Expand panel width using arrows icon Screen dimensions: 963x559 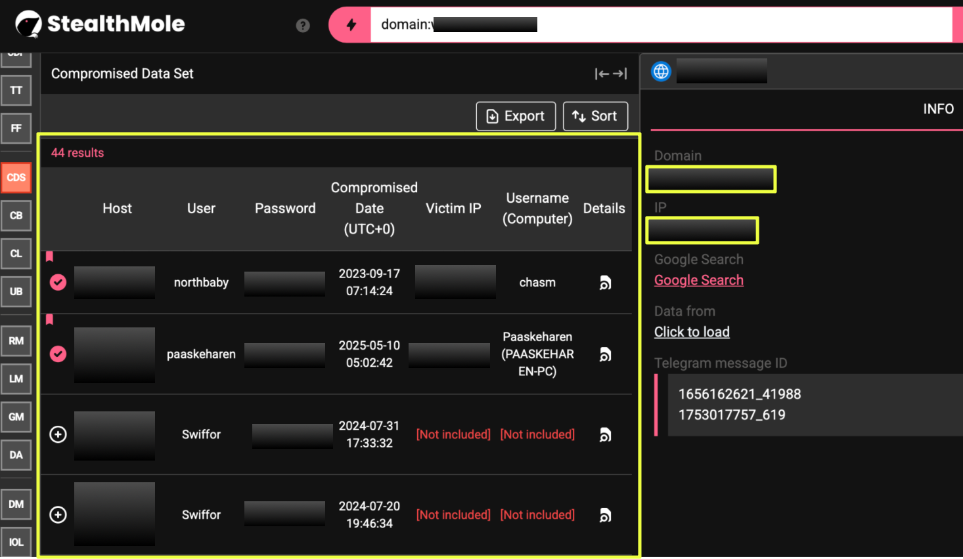610,74
